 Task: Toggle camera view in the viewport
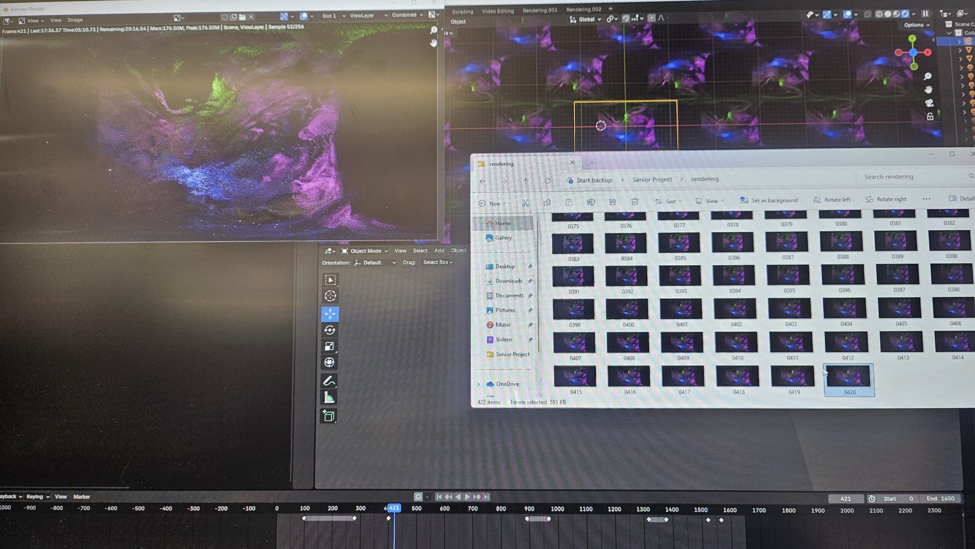point(929,103)
